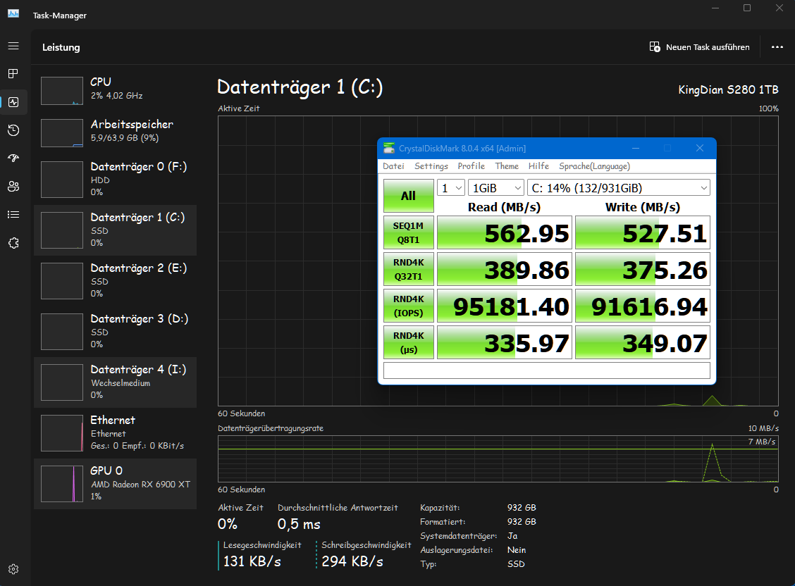This screenshot has height=586, width=795.
Task: Click the KingDian S280 1TB drive label
Action: click(x=728, y=89)
